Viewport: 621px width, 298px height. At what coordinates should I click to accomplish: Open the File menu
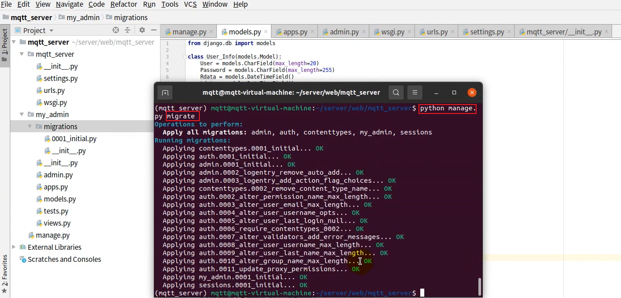tap(6, 4)
